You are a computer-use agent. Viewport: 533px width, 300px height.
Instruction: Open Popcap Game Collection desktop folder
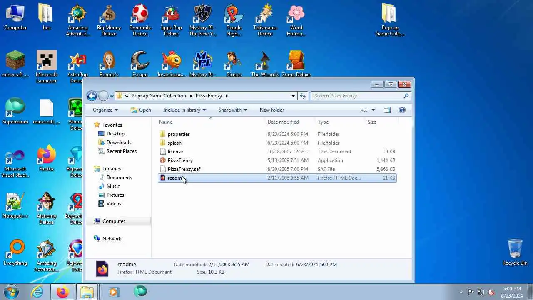click(x=390, y=20)
